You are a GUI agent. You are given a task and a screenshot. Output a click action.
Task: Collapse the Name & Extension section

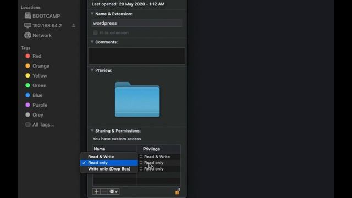click(92, 14)
